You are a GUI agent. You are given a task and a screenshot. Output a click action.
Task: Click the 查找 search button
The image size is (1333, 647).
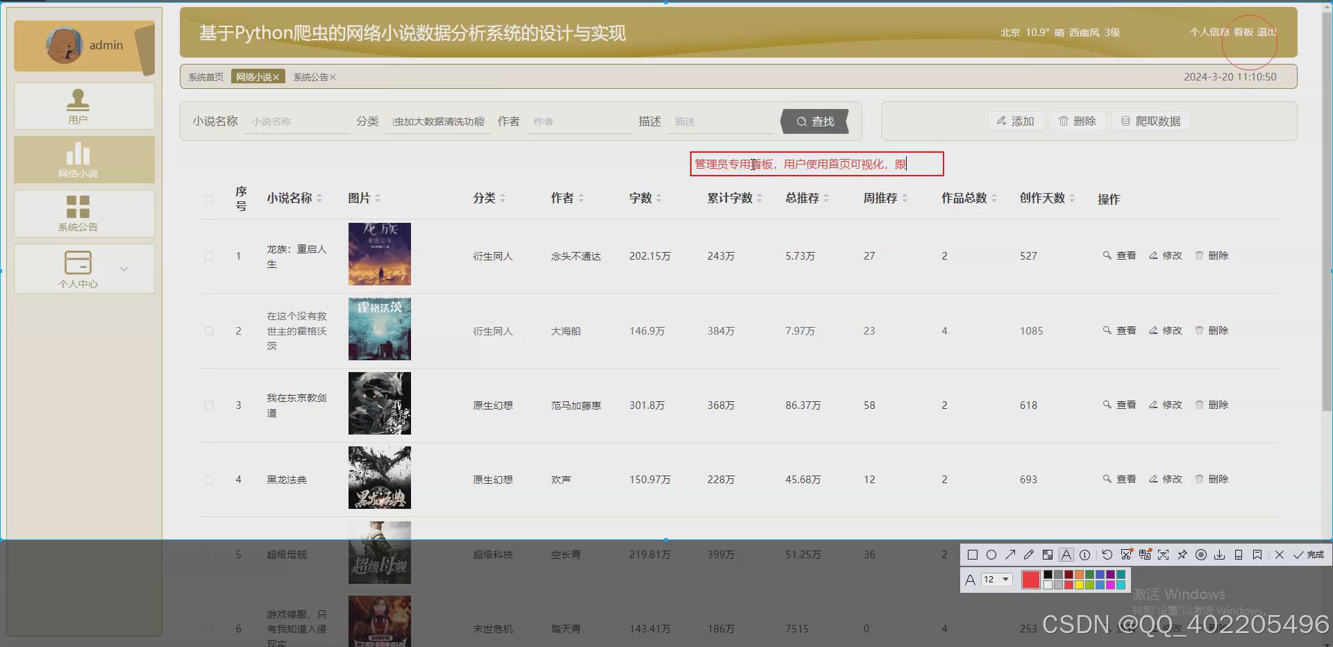(815, 120)
